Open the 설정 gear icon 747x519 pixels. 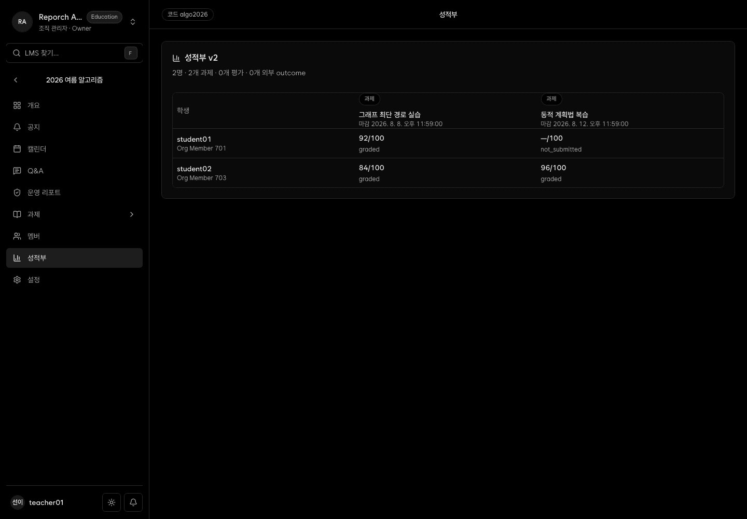point(17,280)
